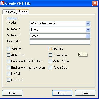This screenshot has height=99, width=99.
Task: Check the Alpha Test option
Action: click(x=9, y=55)
